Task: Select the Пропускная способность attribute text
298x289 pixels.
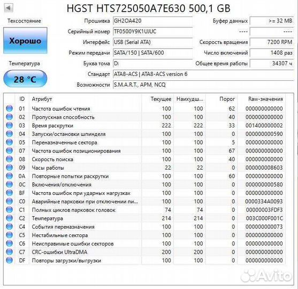Action: tap(63, 117)
